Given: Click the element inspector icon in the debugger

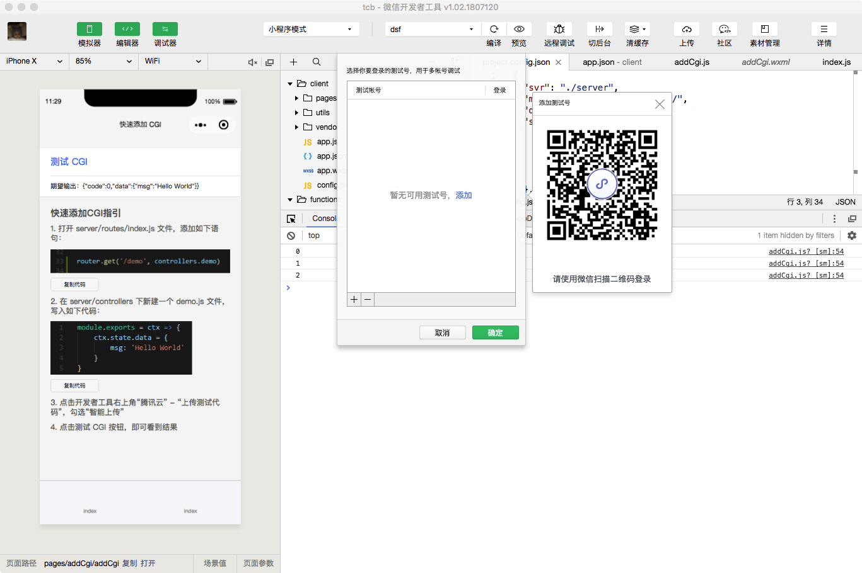Looking at the screenshot, I should (x=291, y=218).
